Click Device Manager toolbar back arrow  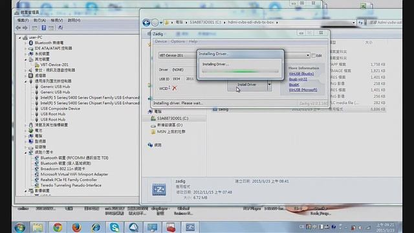click(x=18, y=28)
